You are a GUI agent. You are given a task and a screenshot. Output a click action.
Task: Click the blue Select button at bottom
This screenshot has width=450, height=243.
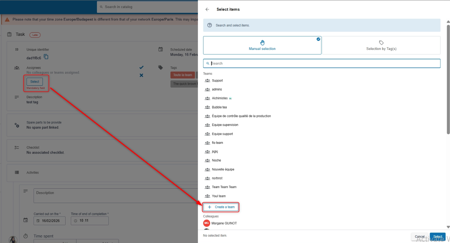tap(438, 237)
